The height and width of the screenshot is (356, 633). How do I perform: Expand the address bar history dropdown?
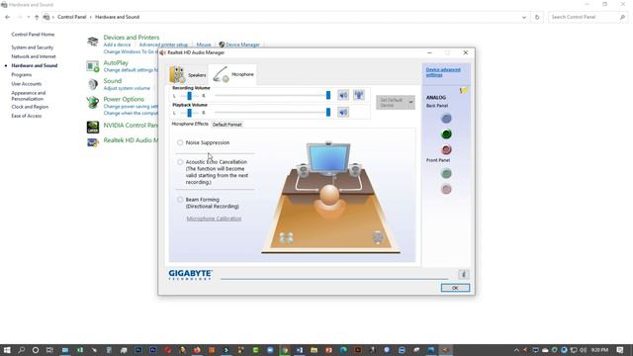524,17
